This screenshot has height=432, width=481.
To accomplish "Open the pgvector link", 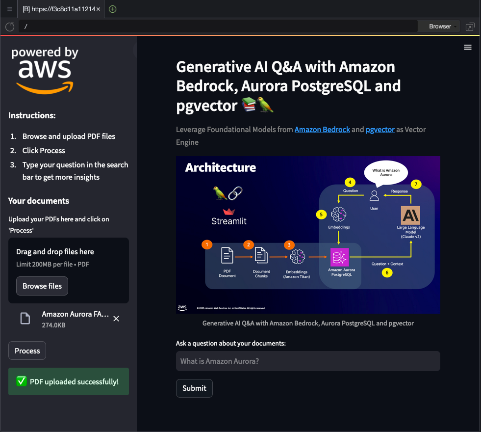I will coord(380,130).
